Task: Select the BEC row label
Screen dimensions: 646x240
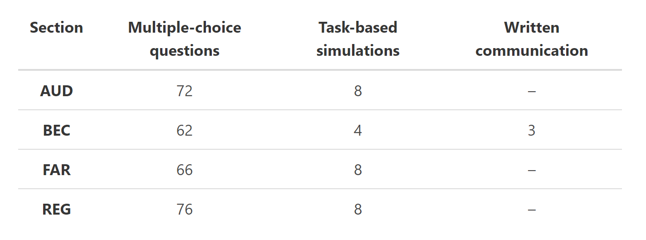Action: [56, 131]
